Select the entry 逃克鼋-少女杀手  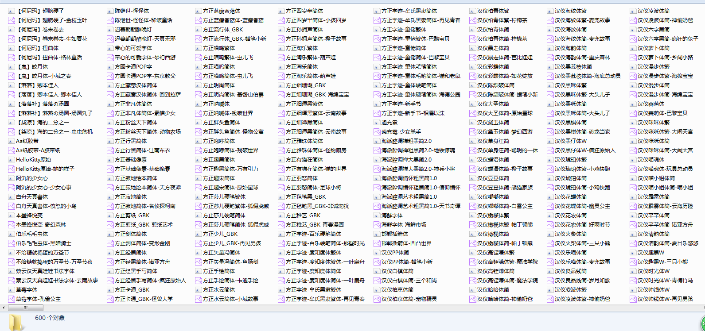401,132
